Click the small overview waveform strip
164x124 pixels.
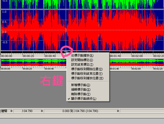click(33, 62)
